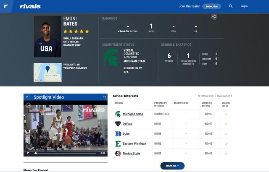Click the Subscribe button
This screenshot has width=269, height=172.
[x=211, y=6]
